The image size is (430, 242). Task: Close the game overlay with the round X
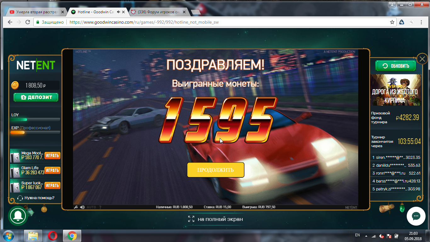coord(422,59)
